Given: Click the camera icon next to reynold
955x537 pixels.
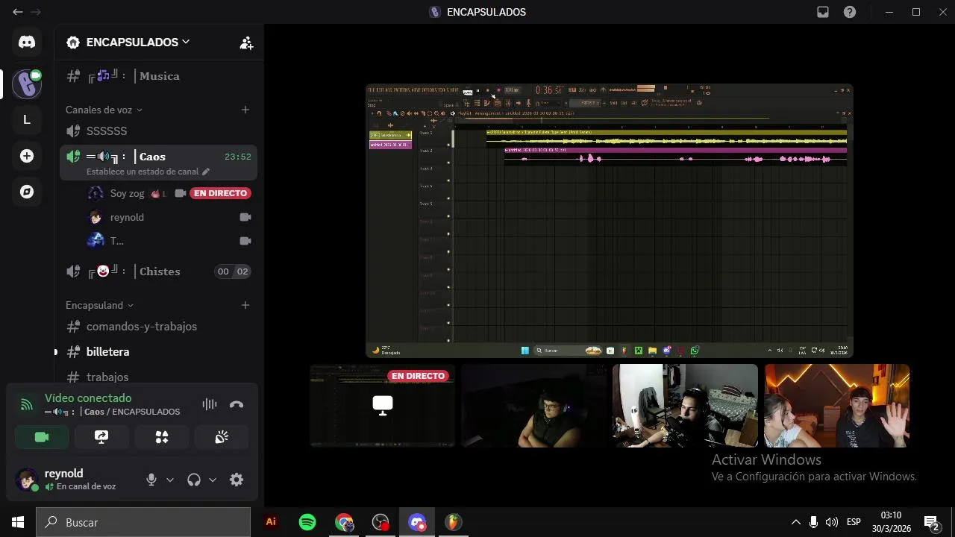Looking at the screenshot, I should pos(245,217).
